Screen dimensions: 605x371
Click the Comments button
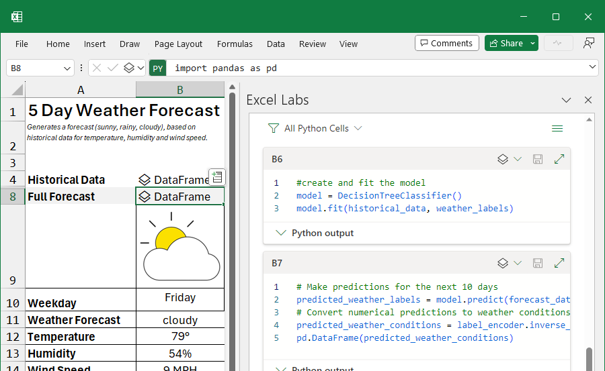click(x=446, y=43)
